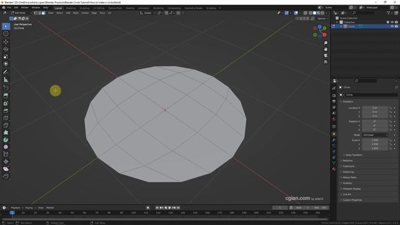This screenshot has width=400, height=225.
Task: Select the Cursor tool
Action: 6,34
